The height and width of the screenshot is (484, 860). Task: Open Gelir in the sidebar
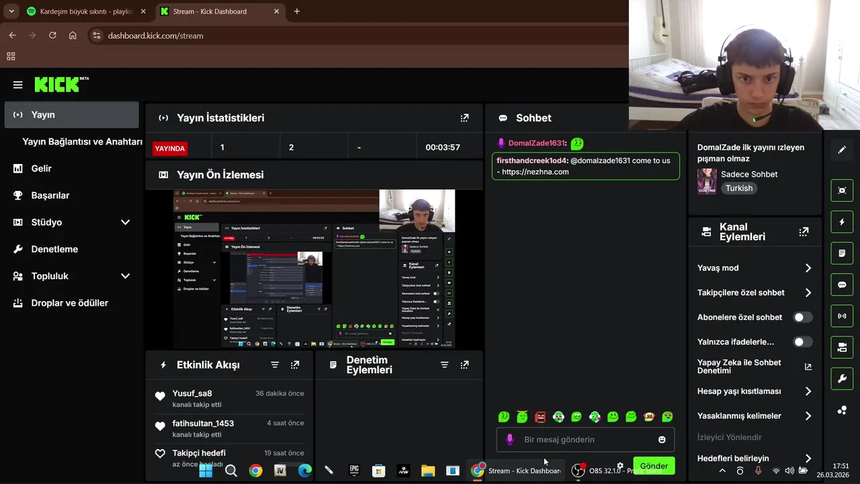71,169
